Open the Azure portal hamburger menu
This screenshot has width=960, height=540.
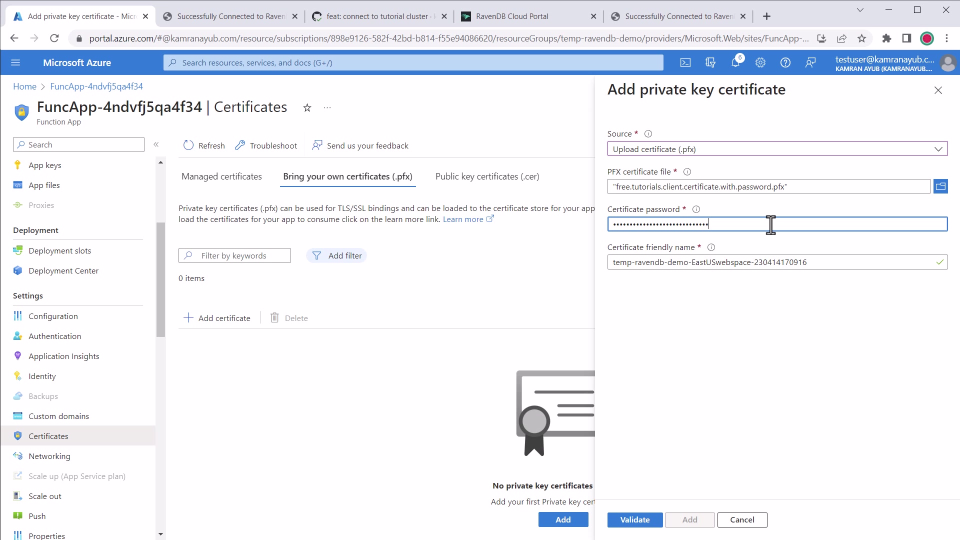[x=15, y=62]
